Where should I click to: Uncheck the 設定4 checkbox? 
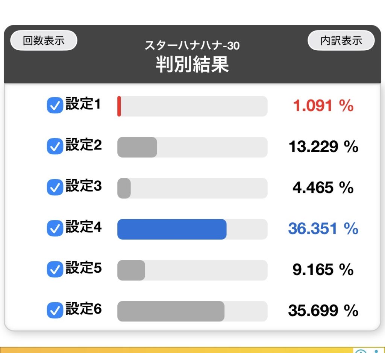(x=55, y=229)
